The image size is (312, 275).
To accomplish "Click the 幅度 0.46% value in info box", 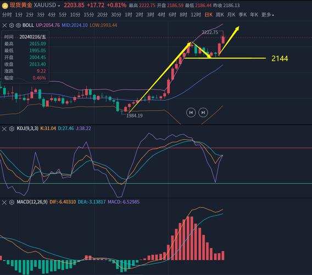I will 40,78.
